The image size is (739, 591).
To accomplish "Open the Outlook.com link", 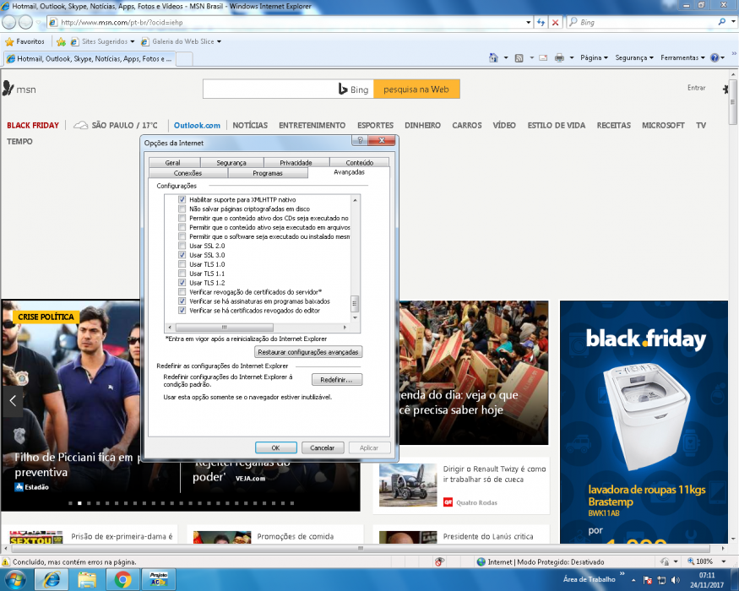I will [197, 125].
